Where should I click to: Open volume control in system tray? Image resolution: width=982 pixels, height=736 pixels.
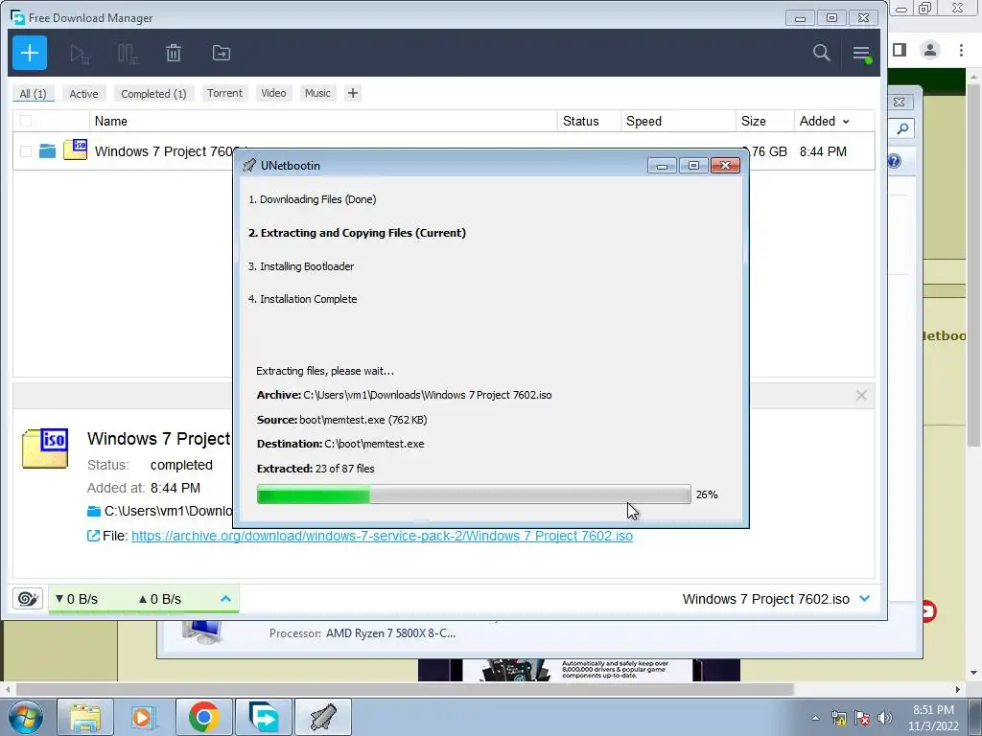pyautogui.click(x=884, y=718)
